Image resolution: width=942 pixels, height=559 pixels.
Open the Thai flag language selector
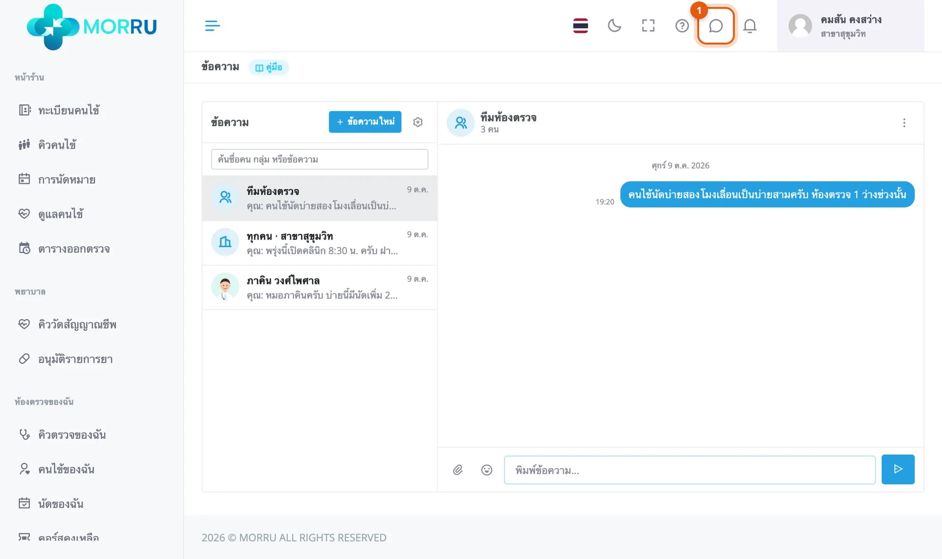[x=580, y=25]
